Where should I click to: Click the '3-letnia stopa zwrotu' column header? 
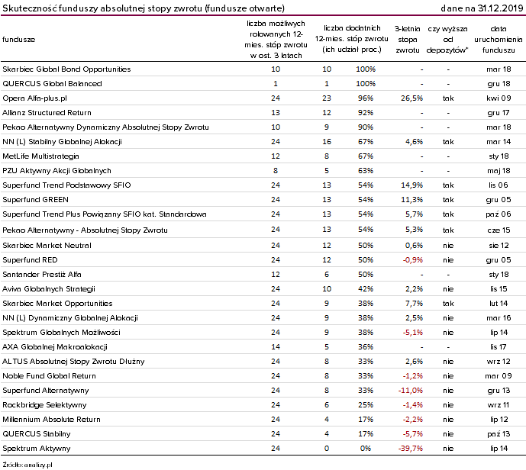click(408, 40)
